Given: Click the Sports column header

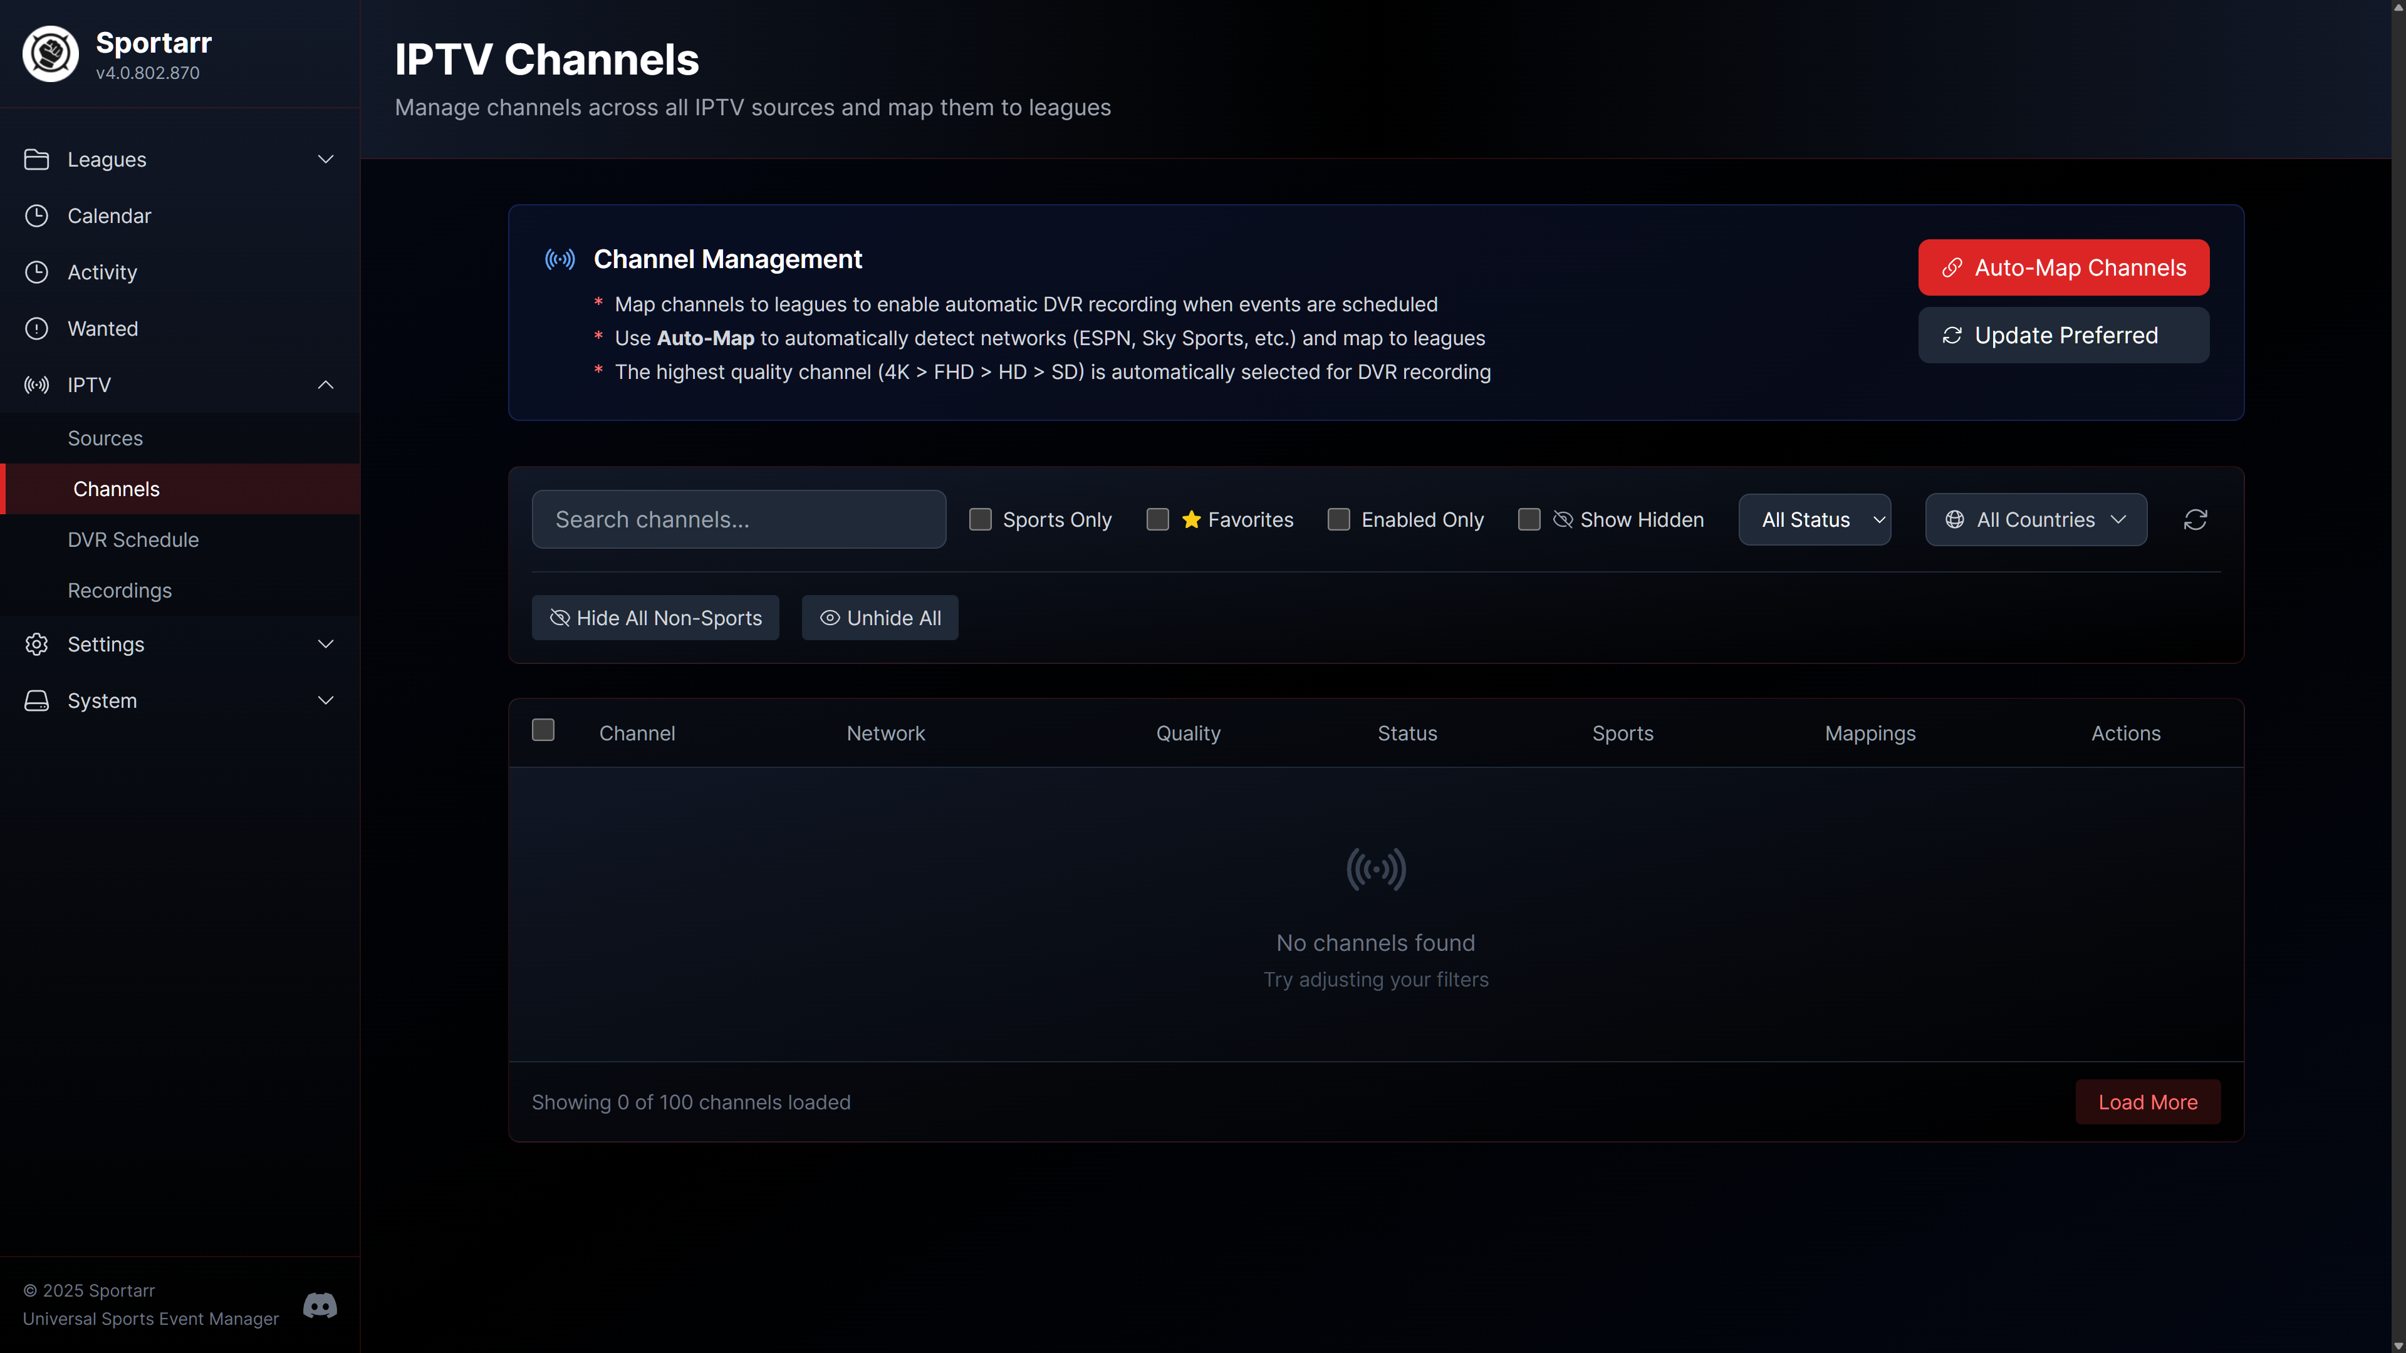Looking at the screenshot, I should point(1622,733).
